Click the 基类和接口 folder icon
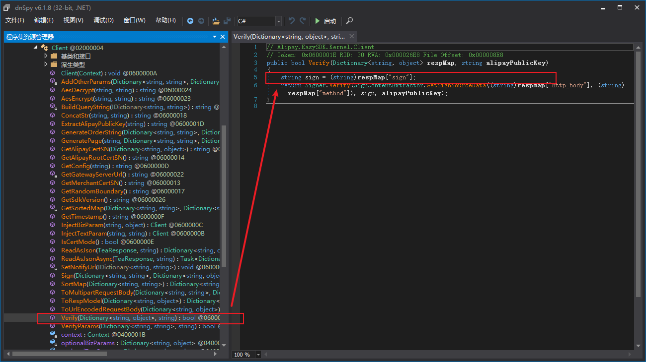The image size is (646, 362). [x=54, y=56]
